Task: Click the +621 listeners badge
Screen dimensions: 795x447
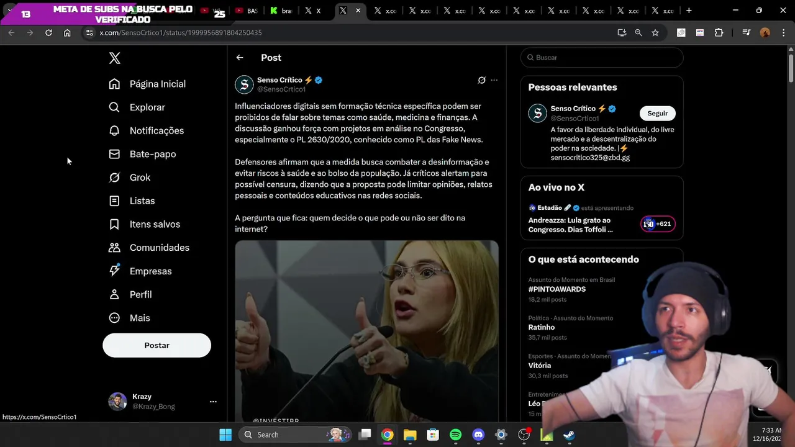Action: coord(658,224)
